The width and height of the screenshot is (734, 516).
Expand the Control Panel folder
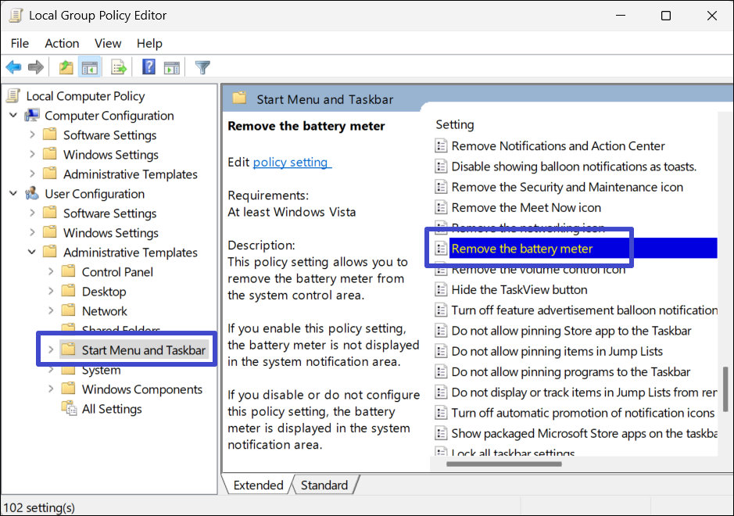[x=51, y=272]
